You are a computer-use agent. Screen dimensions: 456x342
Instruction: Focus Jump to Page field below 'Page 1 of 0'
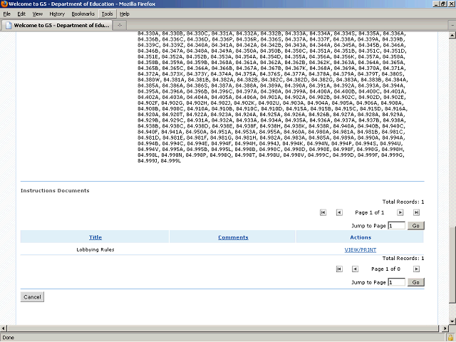pyautogui.click(x=397, y=282)
